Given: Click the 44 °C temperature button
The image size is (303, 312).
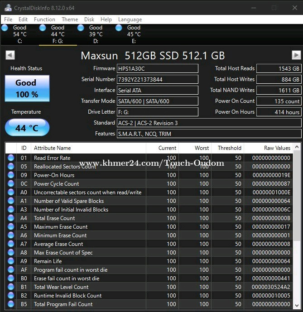Looking at the screenshot, I should 27,127.
